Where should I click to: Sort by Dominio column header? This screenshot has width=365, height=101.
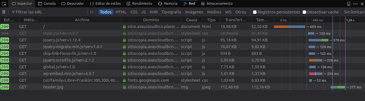point(151,20)
